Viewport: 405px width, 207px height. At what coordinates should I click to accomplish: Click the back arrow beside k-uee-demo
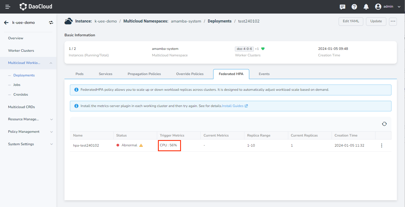click(x=6, y=22)
